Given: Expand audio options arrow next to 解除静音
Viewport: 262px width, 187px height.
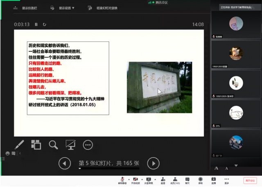Looking at the screenshot, I should pyautogui.click(x=129, y=179).
